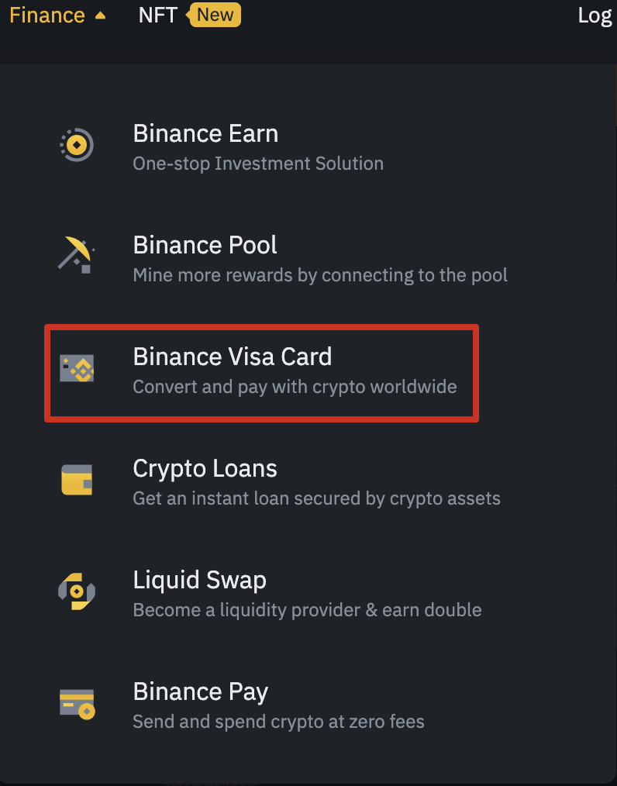Go to Crypto Loans

click(205, 467)
